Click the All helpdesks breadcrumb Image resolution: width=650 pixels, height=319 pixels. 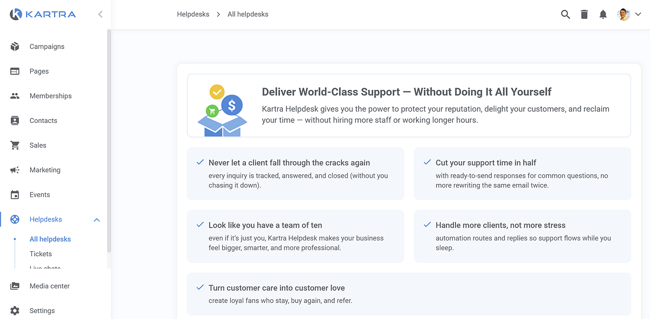[248, 15]
